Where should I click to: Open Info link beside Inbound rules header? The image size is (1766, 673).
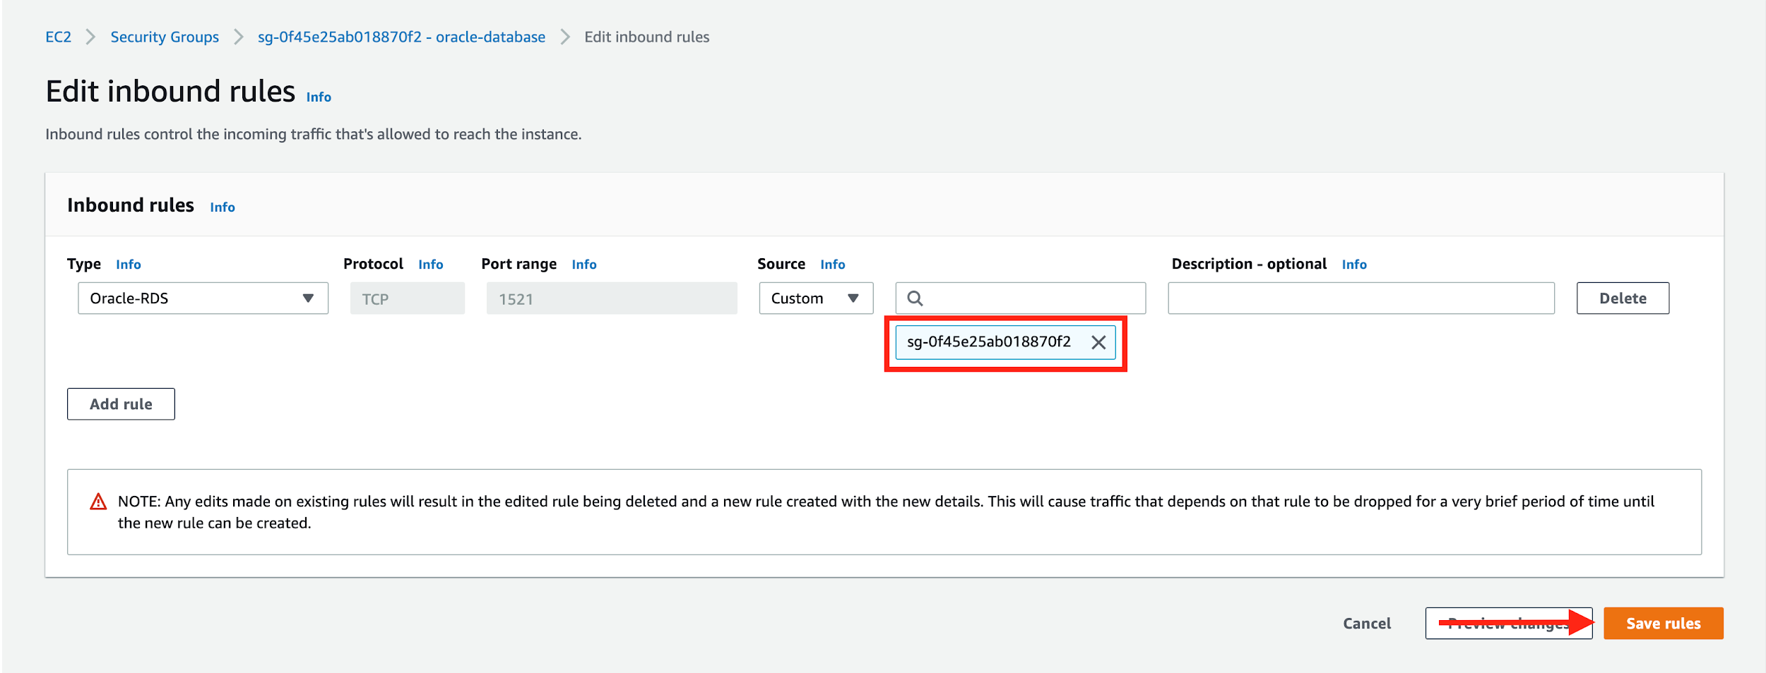tap(222, 207)
